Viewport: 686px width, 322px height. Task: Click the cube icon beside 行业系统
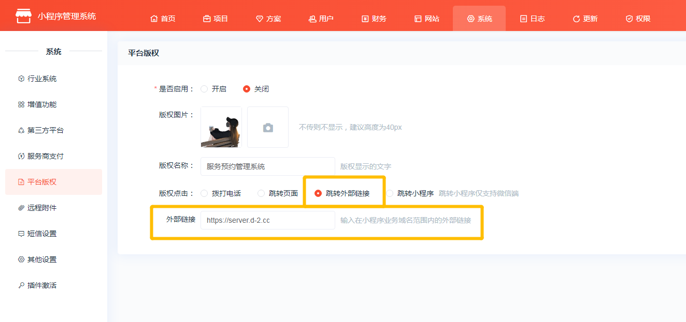pyautogui.click(x=21, y=79)
